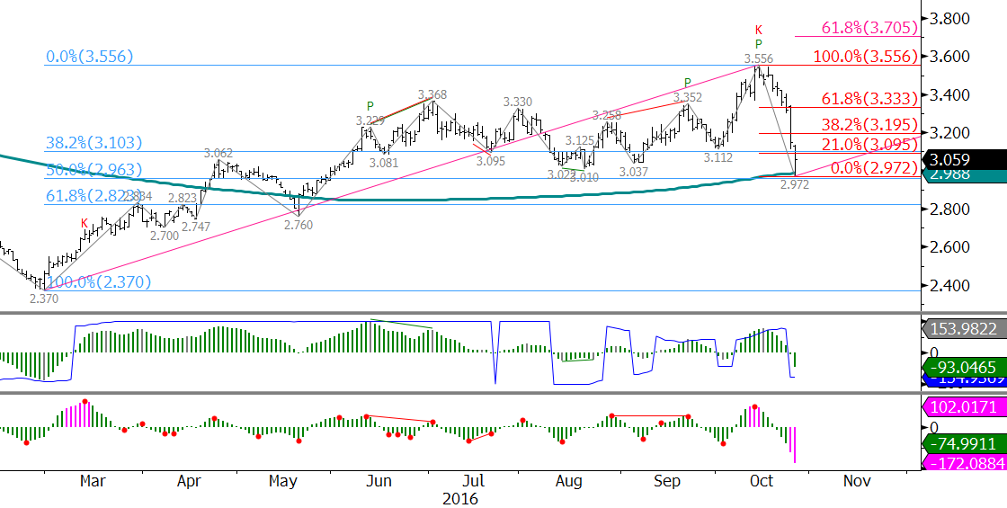1007x508 pixels.
Task: Click the blue 100.0%(2.370) retracement label
Action: [x=98, y=281]
